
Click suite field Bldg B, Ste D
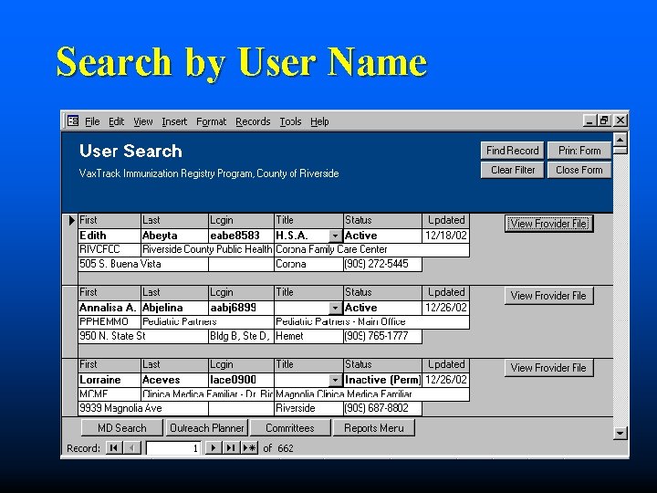tap(241, 337)
